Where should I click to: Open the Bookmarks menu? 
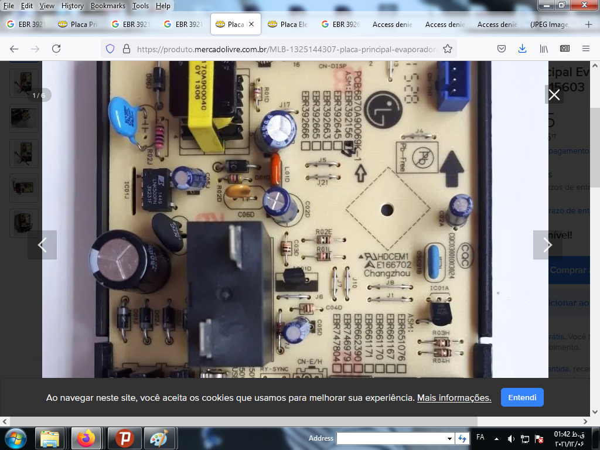(x=108, y=6)
